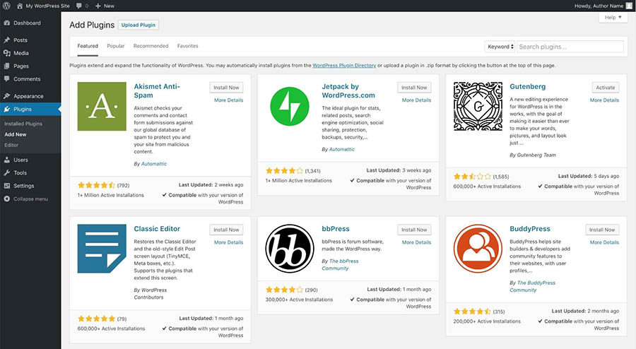The height and width of the screenshot is (349, 636).
Task: Click the plus New icon in admin bar
Action: click(x=98, y=6)
